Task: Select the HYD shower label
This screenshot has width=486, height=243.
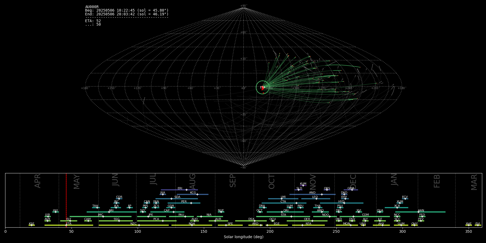Action: [342, 202]
